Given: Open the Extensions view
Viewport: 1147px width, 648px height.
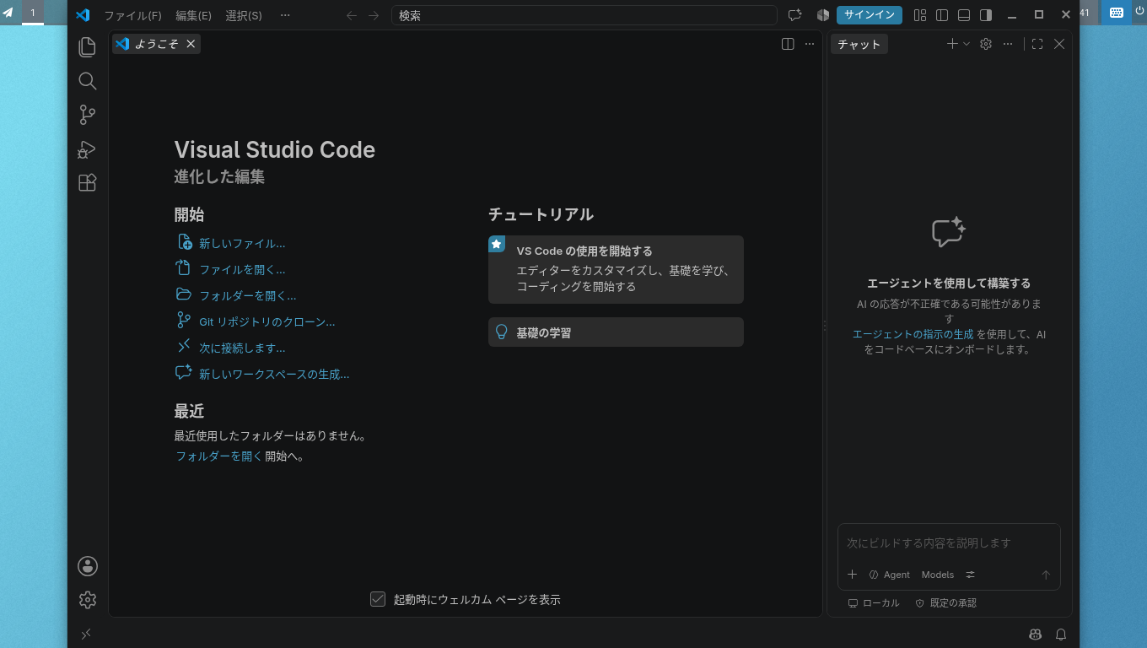Looking at the screenshot, I should tap(88, 183).
